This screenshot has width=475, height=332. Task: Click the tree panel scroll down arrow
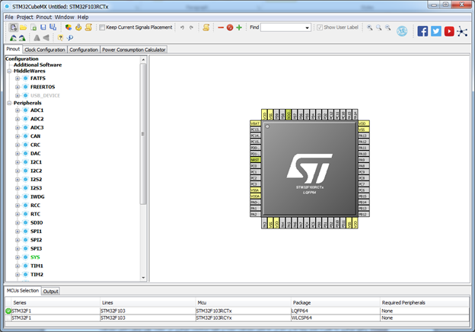tap(143, 278)
